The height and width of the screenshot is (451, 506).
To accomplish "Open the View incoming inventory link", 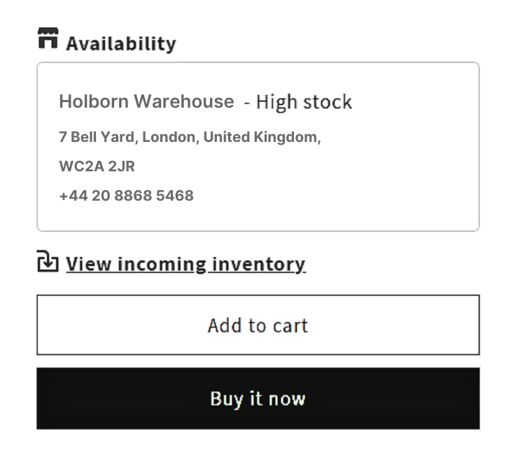I will point(185,264).
